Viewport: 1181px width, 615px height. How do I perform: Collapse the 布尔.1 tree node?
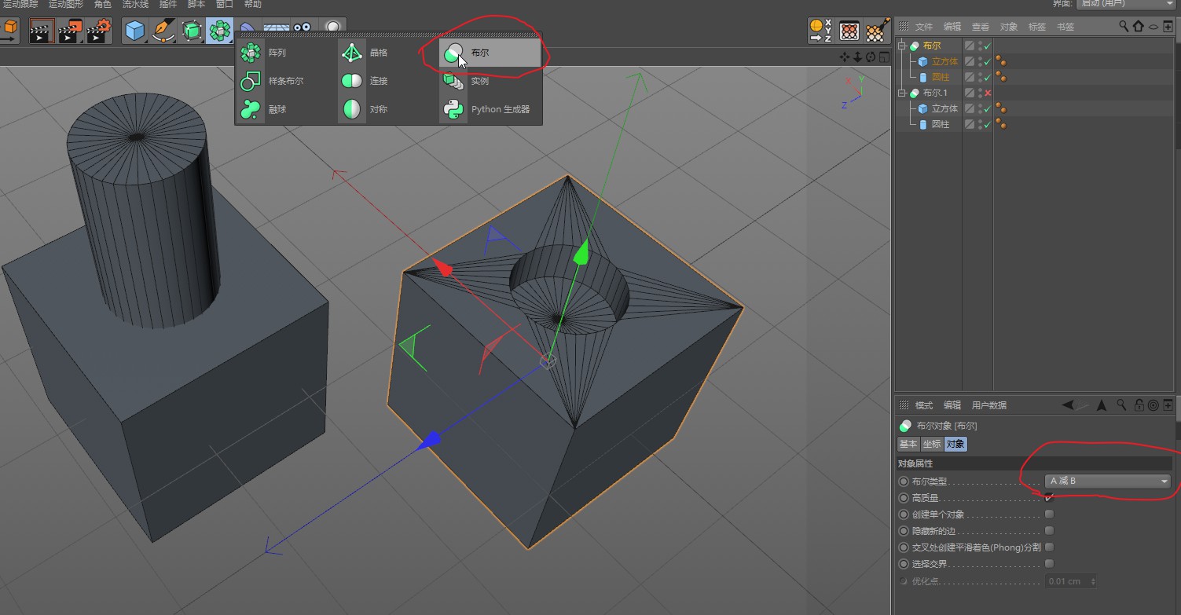tap(902, 93)
